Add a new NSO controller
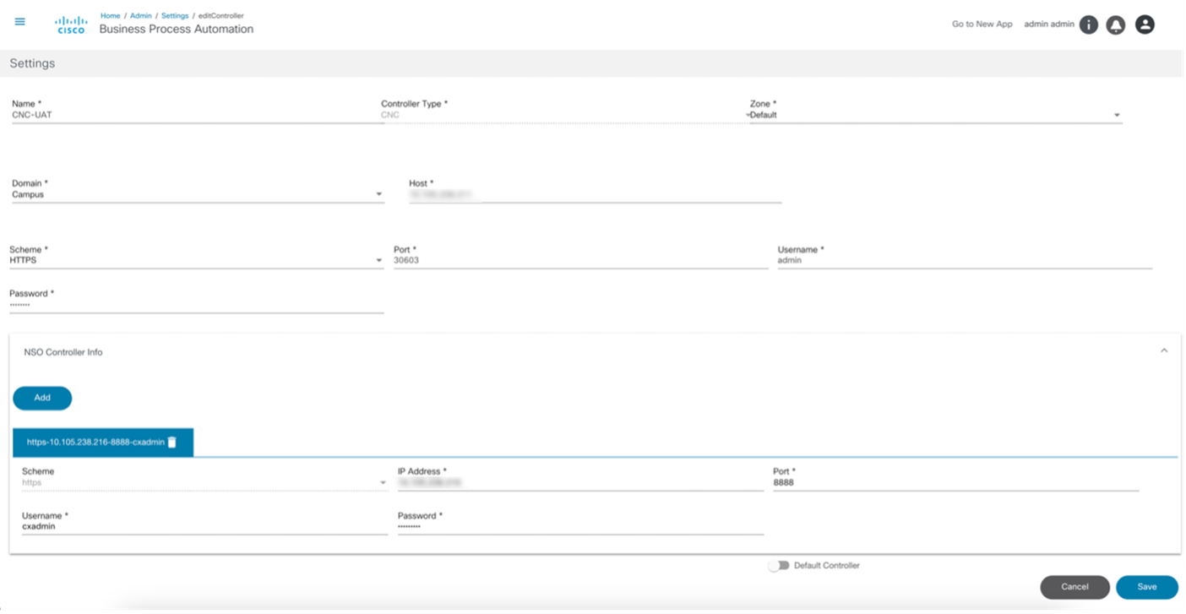1186x614 pixels. [x=42, y=398]
